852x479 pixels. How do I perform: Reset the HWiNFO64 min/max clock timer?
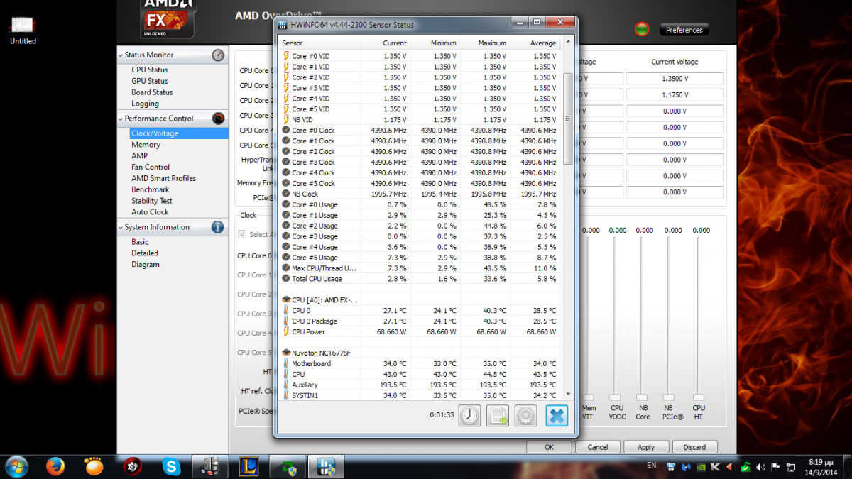(469, 415)
